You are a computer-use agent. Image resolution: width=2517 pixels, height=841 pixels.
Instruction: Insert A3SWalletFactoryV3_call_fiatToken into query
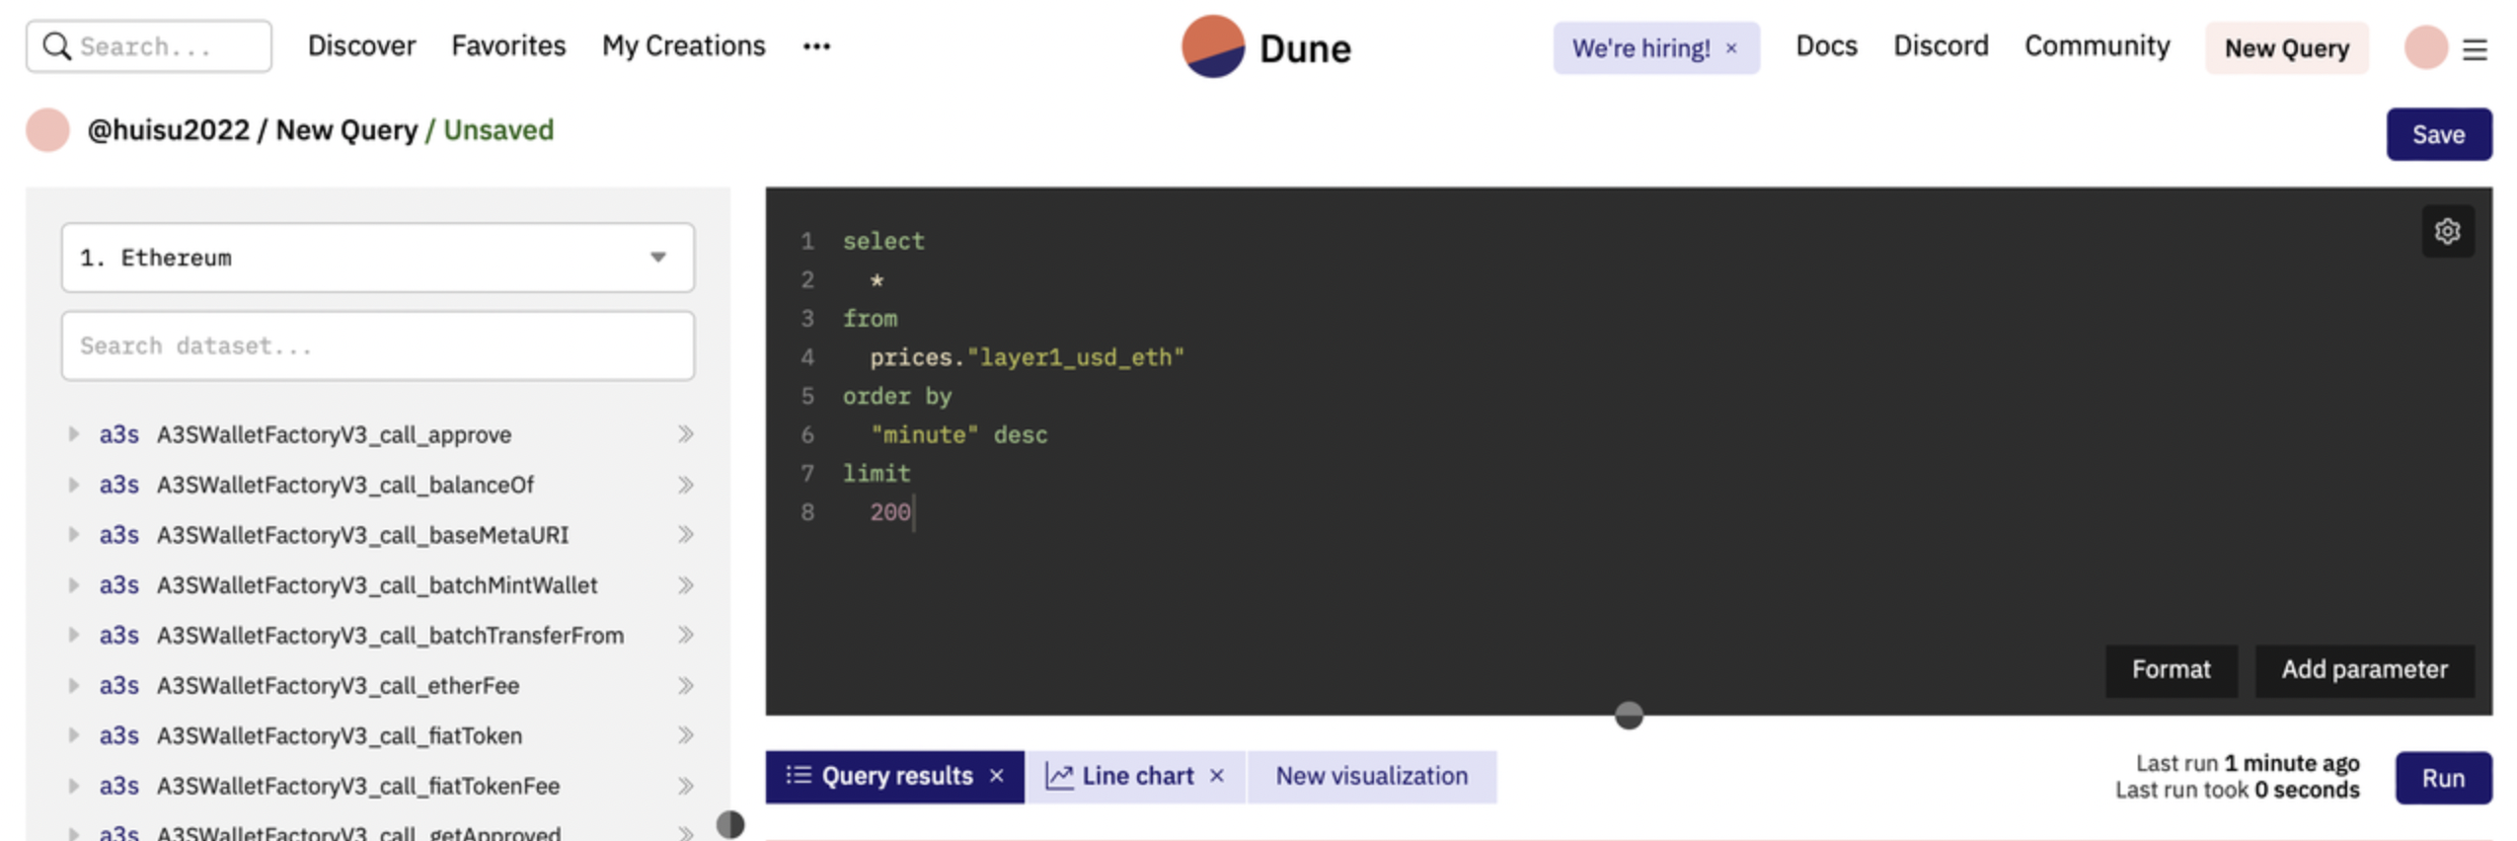point(685,735)
